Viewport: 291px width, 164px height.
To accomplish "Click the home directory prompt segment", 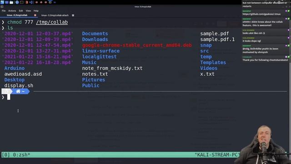I will tap(20, 91).
